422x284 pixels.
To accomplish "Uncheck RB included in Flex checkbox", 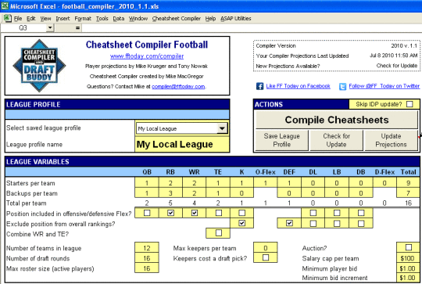I will (170, 213).
